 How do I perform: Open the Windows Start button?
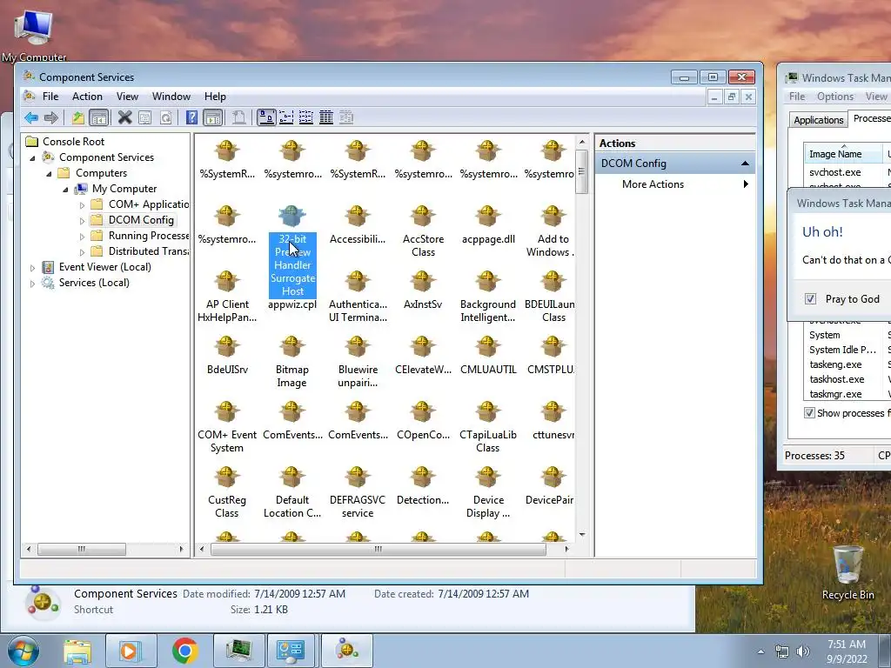tap(23, 651)
